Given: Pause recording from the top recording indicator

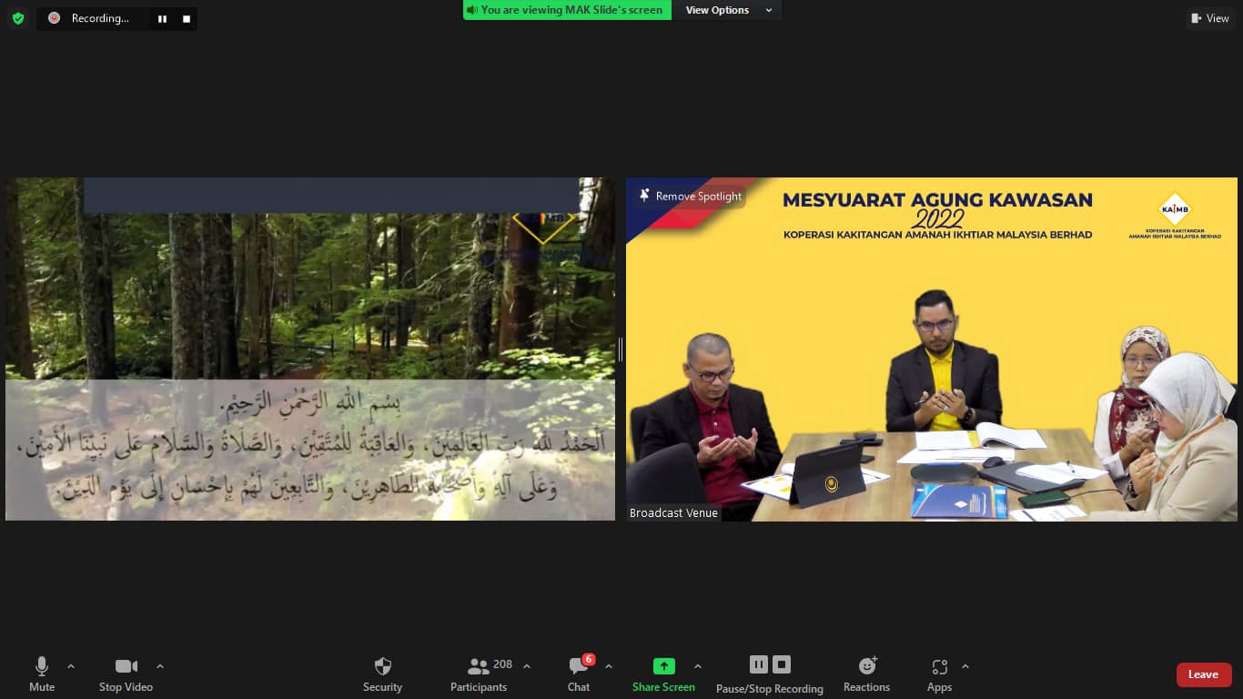Looking at the screenshot, I should click(x=162, y=19).
